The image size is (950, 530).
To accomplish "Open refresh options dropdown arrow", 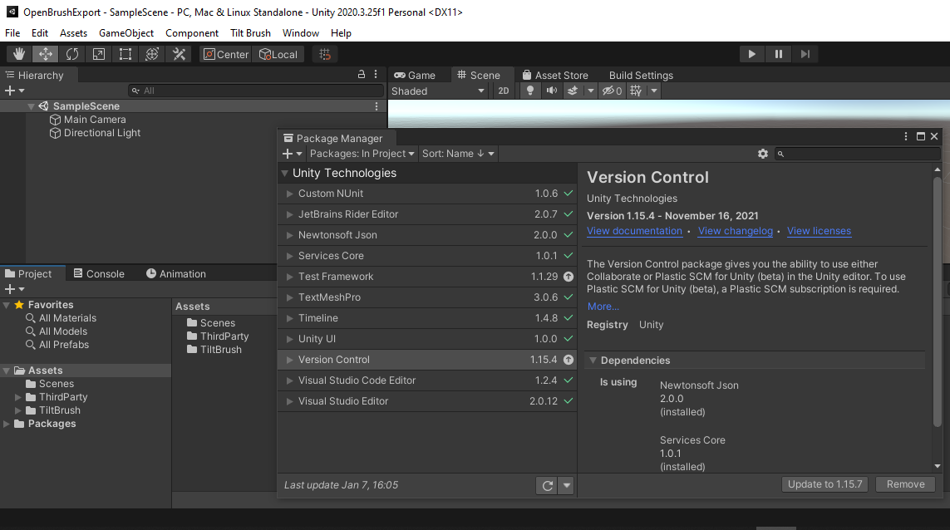I will 567,485.
